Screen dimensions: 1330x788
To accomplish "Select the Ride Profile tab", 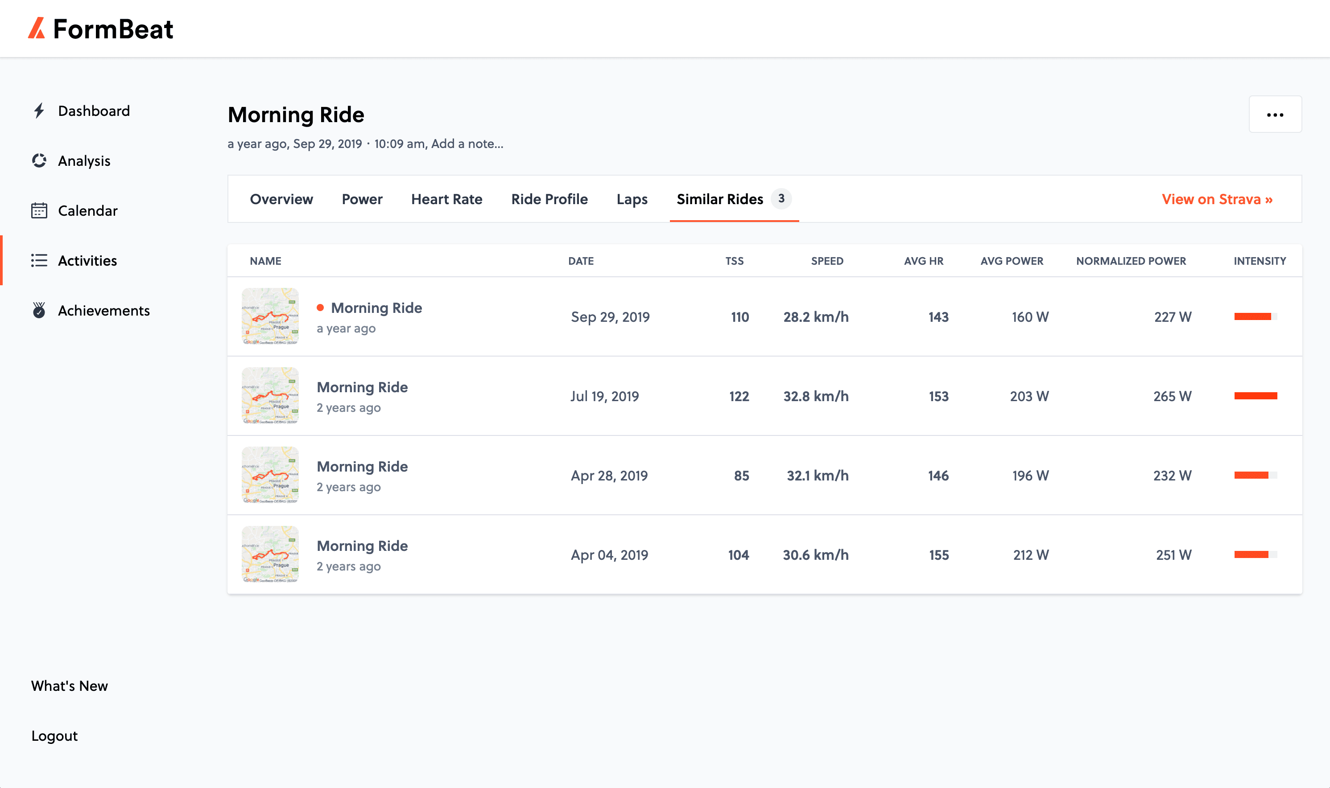I will 549,199.
